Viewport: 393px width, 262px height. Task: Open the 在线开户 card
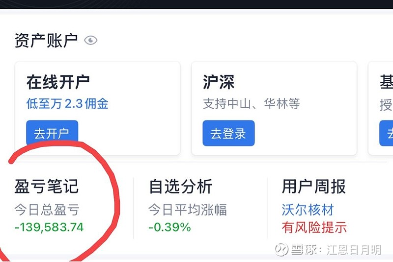(x=97, y=108)
